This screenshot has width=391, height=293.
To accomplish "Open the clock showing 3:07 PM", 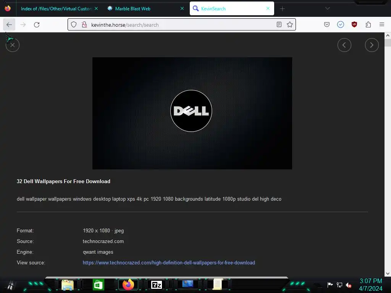I will [370, 285].
